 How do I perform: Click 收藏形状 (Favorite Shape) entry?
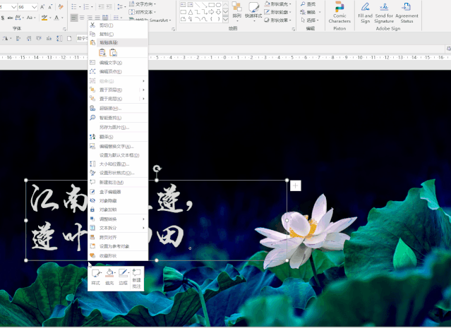coord(118,256)
